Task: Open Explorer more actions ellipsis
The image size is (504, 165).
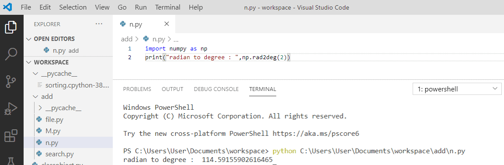Action: click(x=99, y=24)
